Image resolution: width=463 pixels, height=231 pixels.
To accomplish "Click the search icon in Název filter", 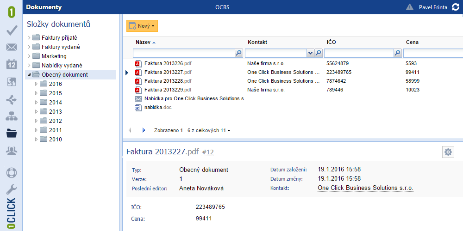I will pos(238,53).
